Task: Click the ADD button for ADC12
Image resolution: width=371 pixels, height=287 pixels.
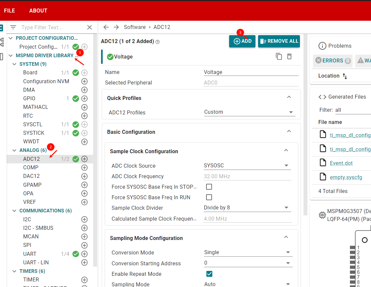Action: click(x=242, y=41)
